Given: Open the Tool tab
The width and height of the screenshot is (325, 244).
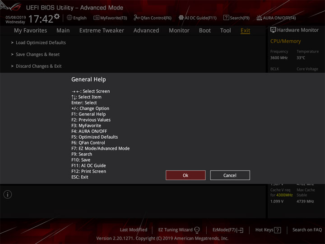Looking at the screenshot, I should (x=226, y=31).
